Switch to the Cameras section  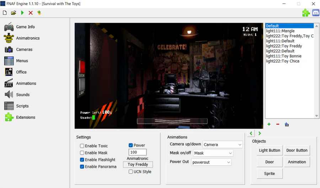pyautogui.click(x=24, y=49)
